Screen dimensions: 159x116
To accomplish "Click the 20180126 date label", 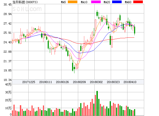I will pos(62,82).
